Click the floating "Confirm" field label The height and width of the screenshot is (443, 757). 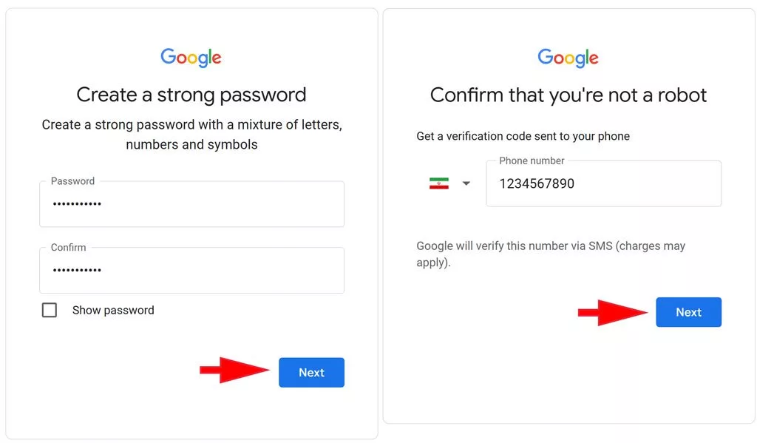[69, 247]
